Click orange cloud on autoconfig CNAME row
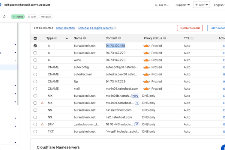This screenshot has height=150, width=225. tap(146, 67)
